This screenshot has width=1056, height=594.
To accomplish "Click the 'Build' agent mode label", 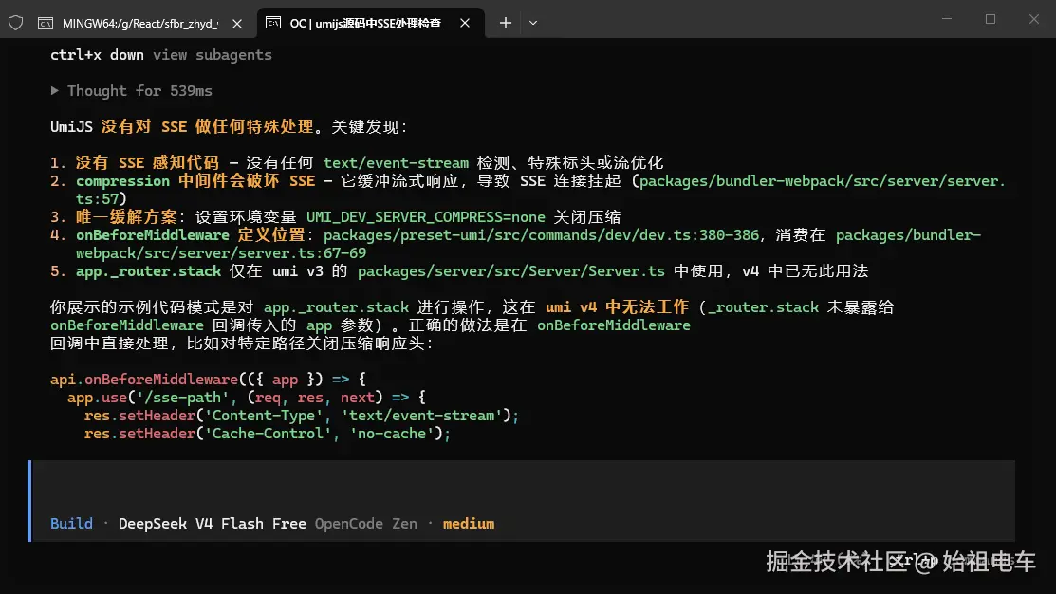I will tap(71, 523).
